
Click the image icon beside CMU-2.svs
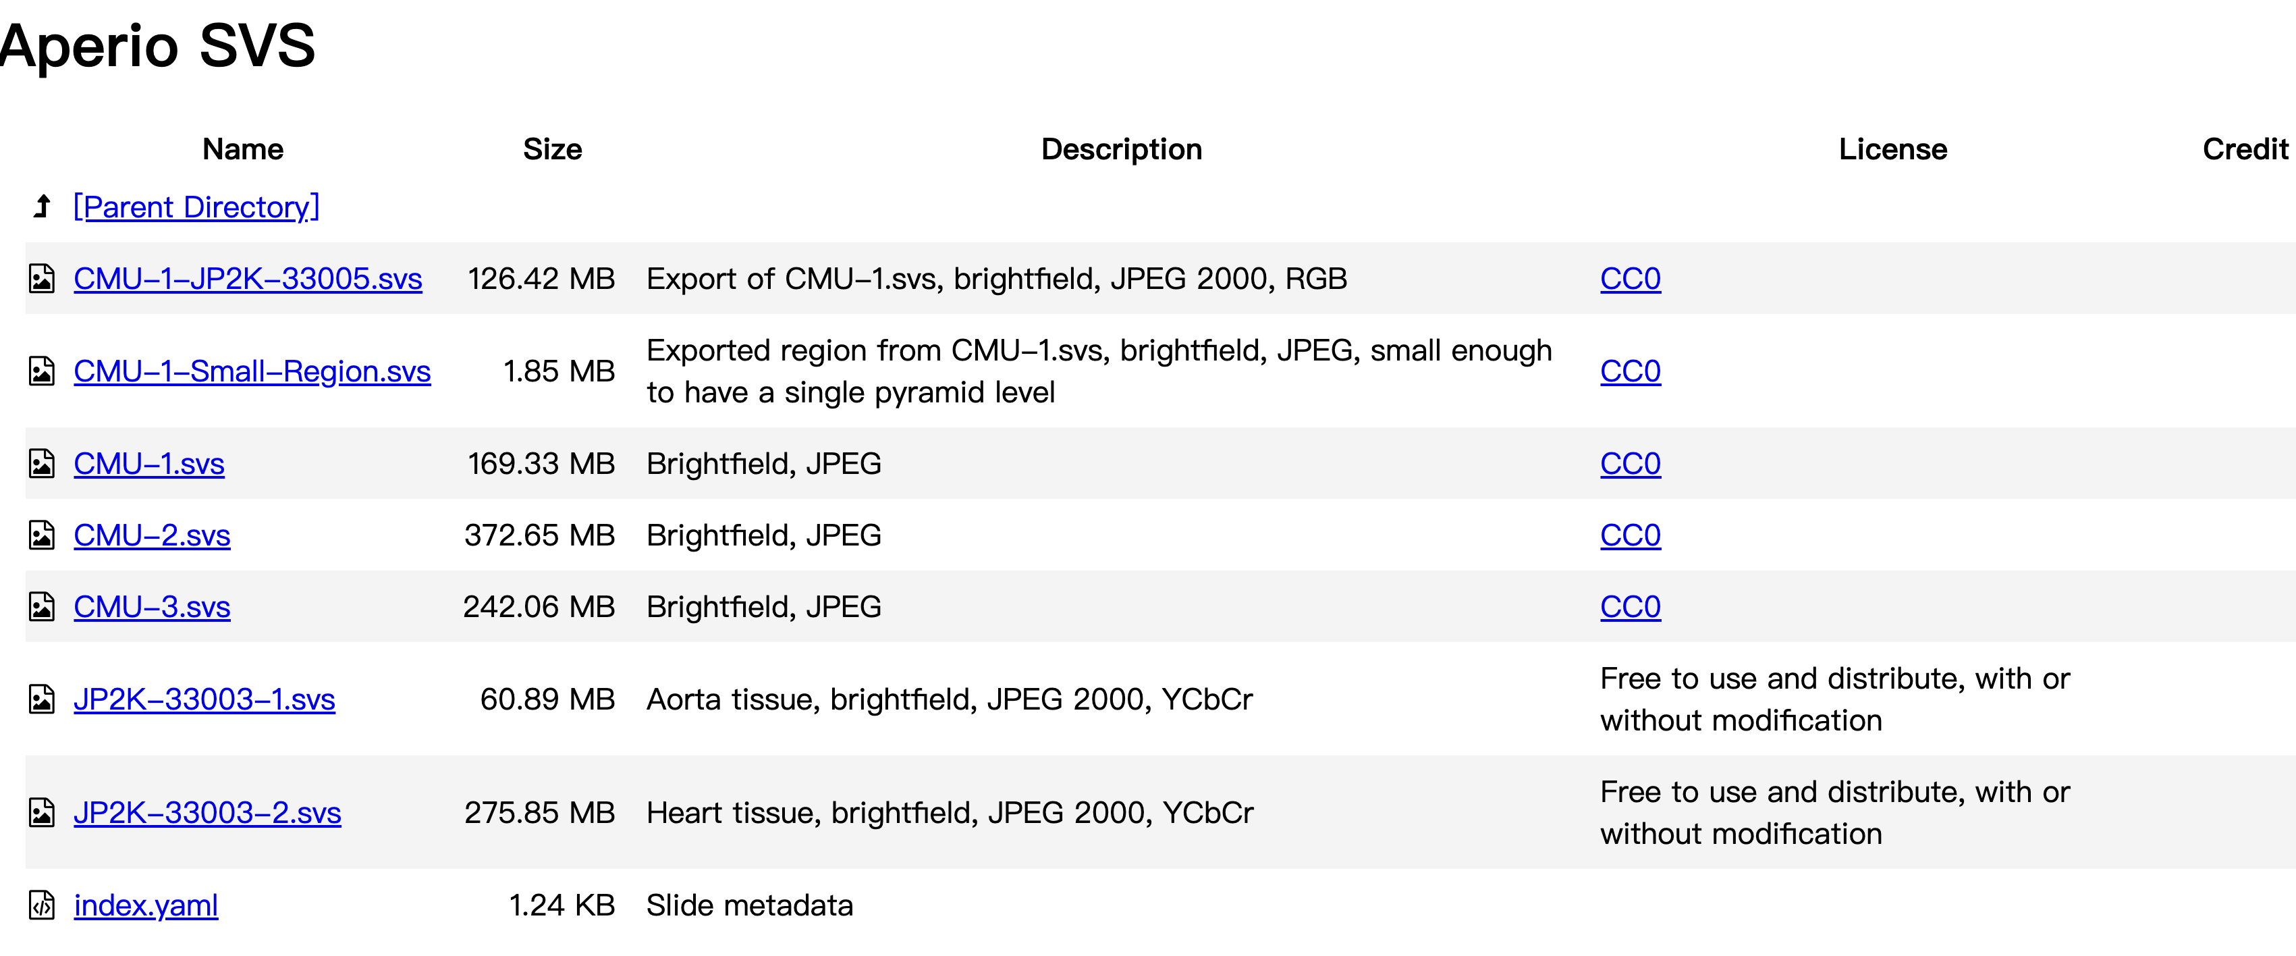pos(42,535)
